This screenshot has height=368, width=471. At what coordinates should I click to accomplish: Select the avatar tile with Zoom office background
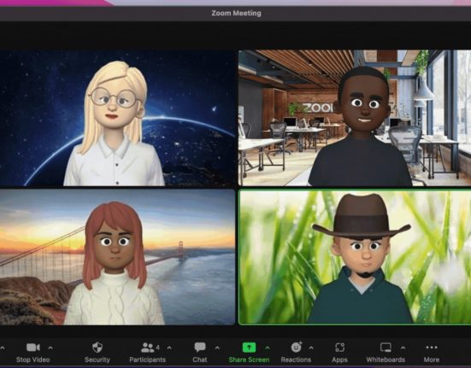coord(355,118)
